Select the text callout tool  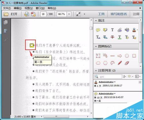[x=105, y=56]
